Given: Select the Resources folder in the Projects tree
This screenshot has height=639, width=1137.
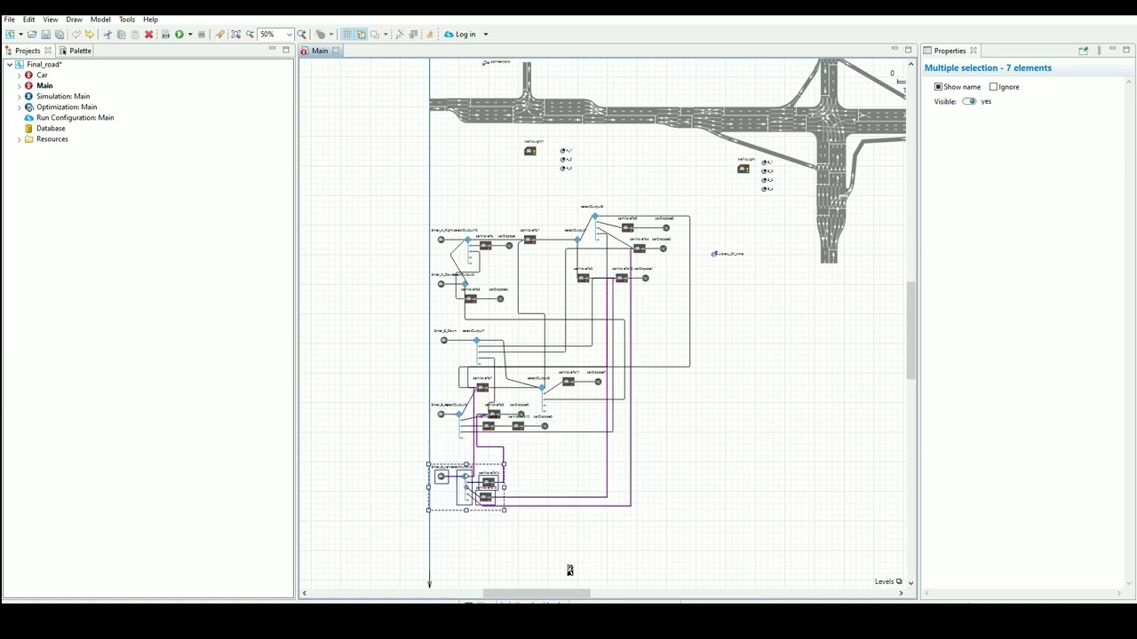Looking at the screenshot, I should pos(52,139).
